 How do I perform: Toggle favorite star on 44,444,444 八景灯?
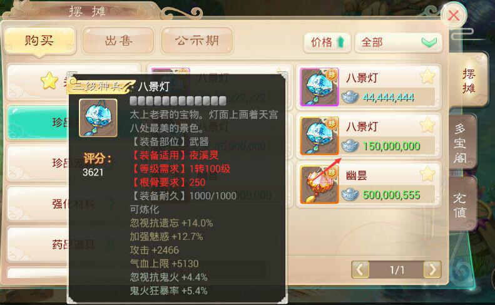(428, 76)
